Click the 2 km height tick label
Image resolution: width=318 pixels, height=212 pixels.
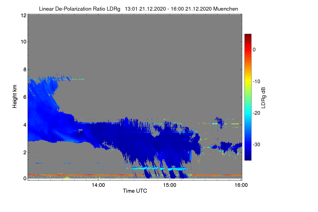pos(24,152)
